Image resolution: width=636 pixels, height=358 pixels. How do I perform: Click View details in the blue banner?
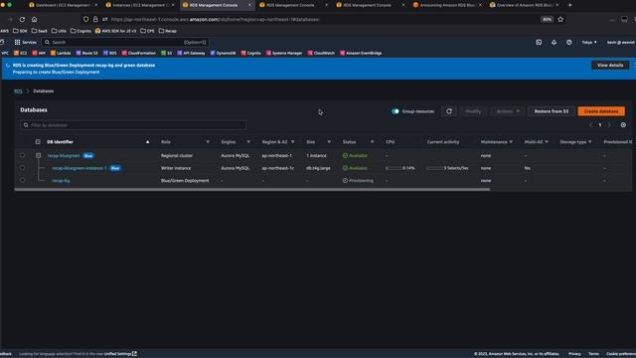[x=610, y=66]
